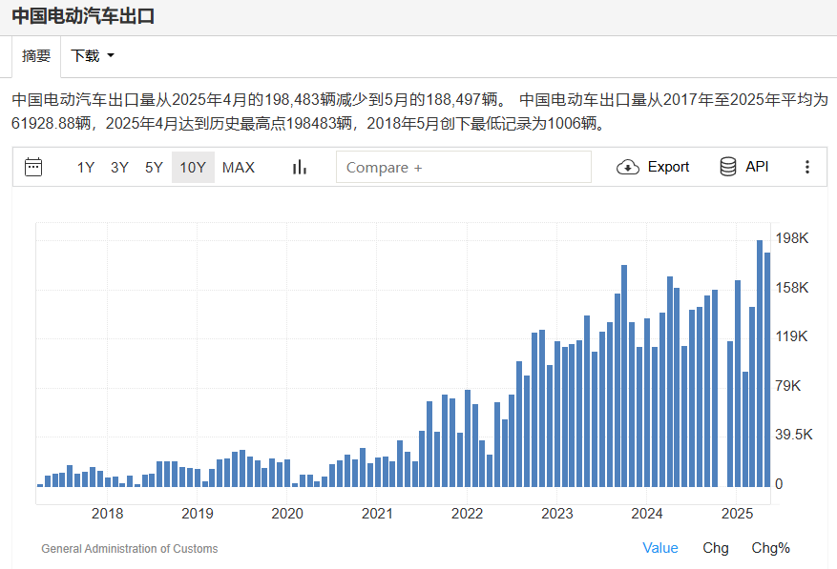This screenshot has height=569, width=837.
Task: Click the 2020 x-axis label
Action: [x=287, y=514]
